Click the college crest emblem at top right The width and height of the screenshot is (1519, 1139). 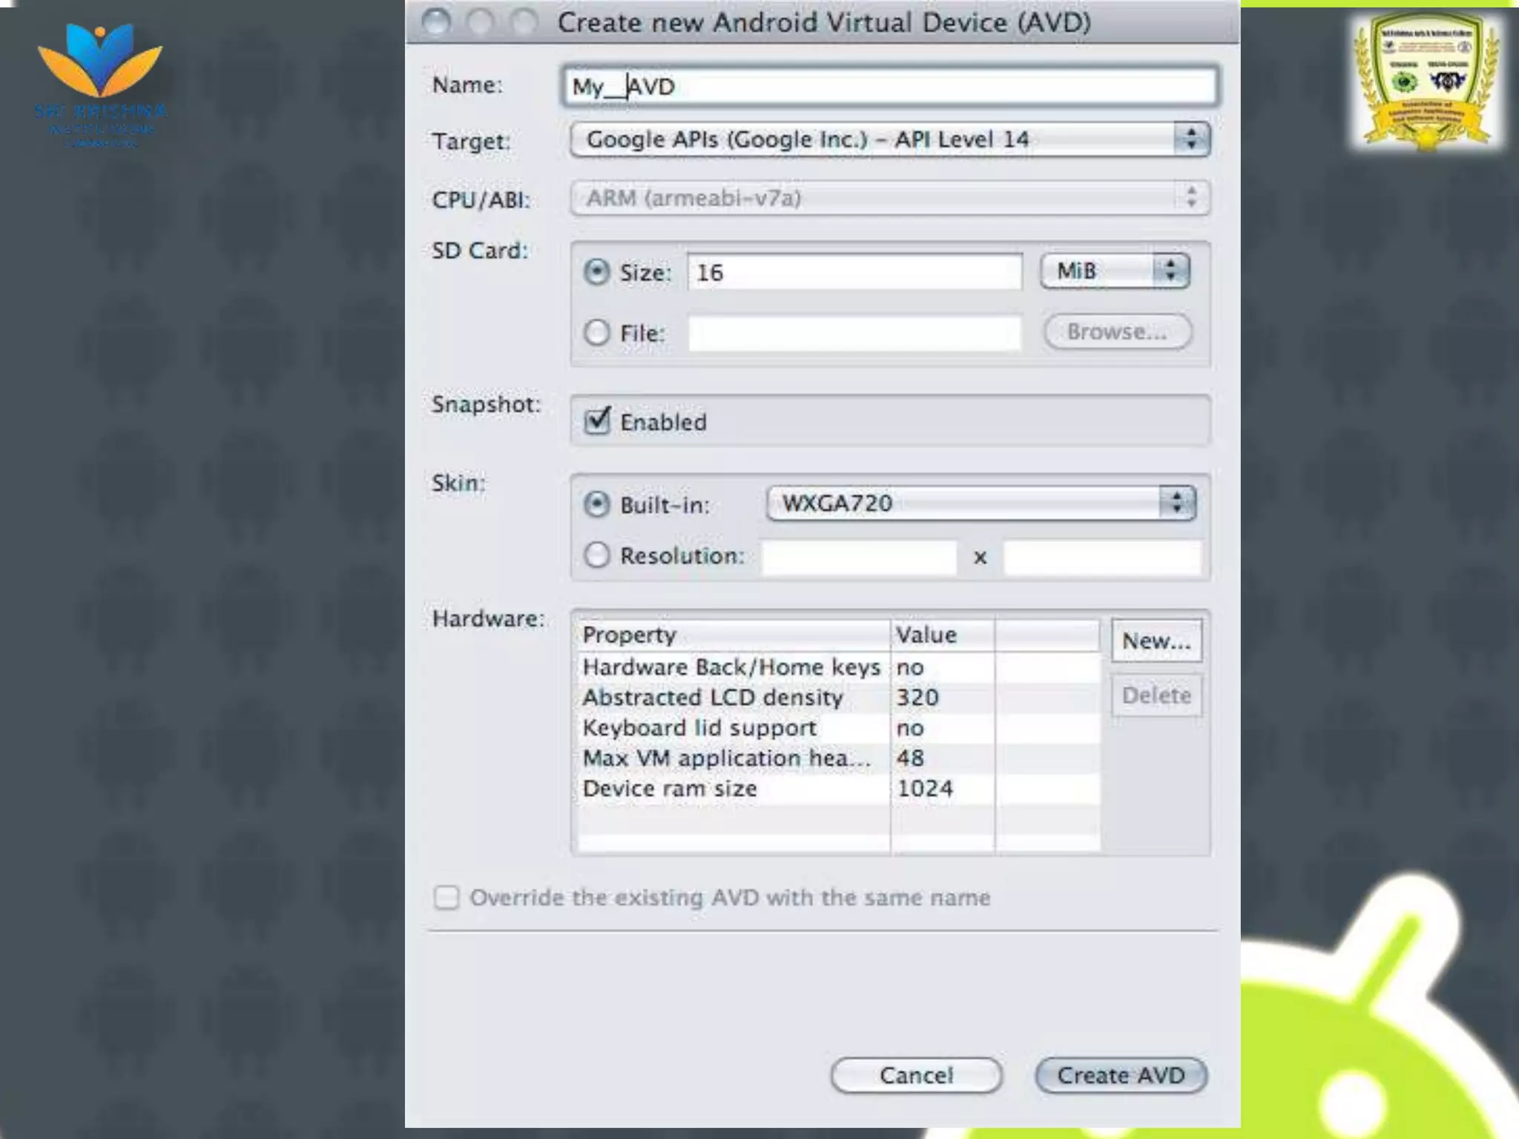(1426, 82)
